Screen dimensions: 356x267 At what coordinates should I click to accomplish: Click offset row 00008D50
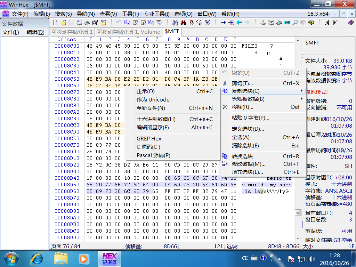pos(67,185)
